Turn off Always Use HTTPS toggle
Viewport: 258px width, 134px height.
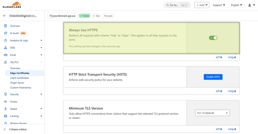click(x=213, y=38)
